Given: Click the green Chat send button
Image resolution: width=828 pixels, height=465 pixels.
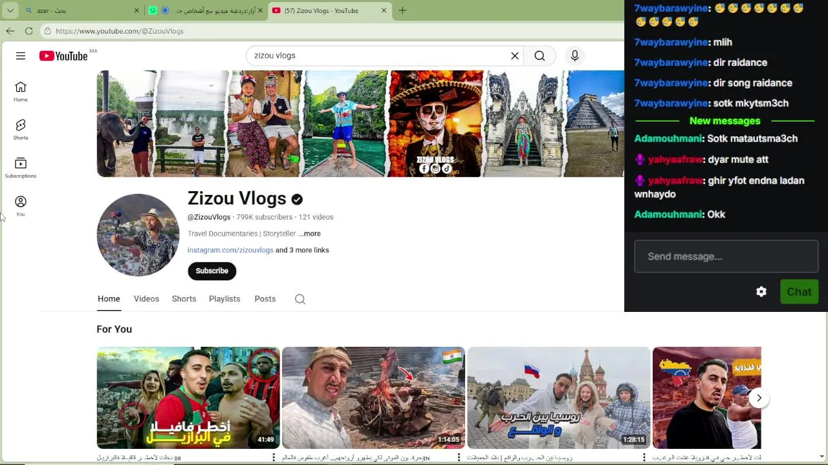Looking at the screenshot, I should click(799, 292).
